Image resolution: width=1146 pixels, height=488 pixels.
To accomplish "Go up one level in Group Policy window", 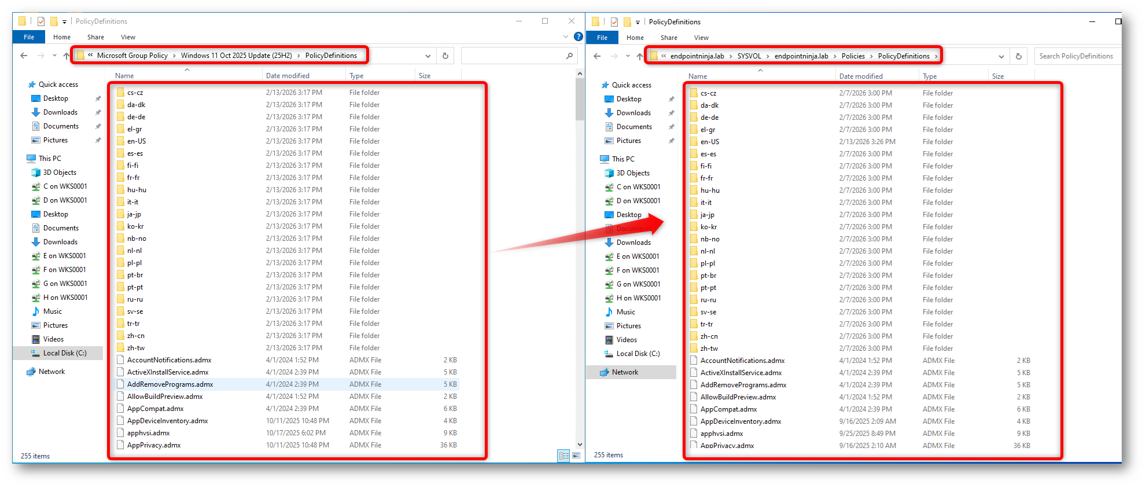I will [66, 56].
